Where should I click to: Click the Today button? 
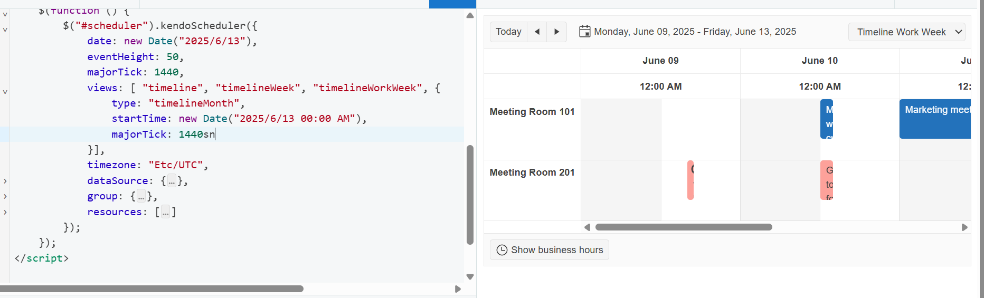[x=508, y=32]
